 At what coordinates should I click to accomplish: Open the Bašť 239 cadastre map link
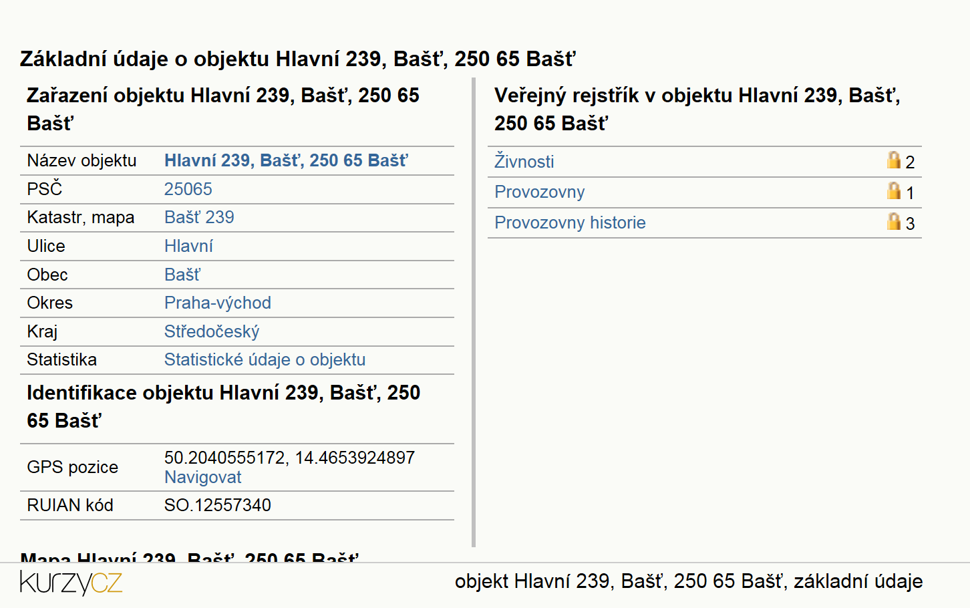(199, 217)
